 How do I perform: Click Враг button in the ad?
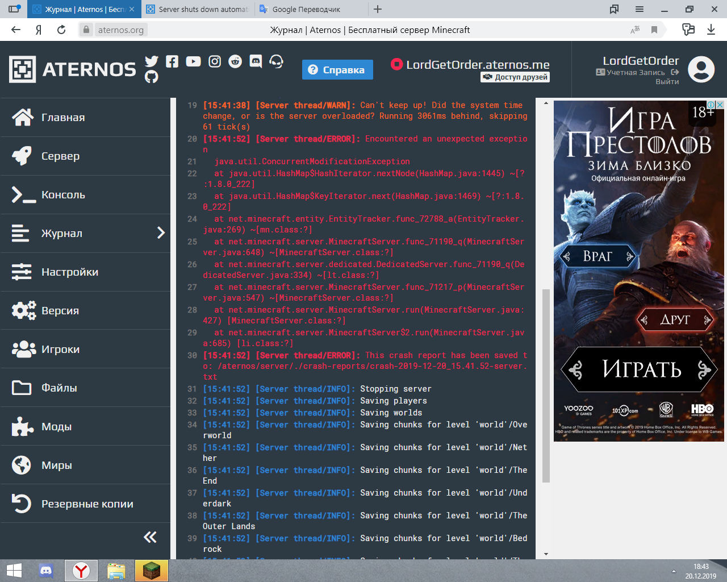pyautogui.click(x=598, y=256)
